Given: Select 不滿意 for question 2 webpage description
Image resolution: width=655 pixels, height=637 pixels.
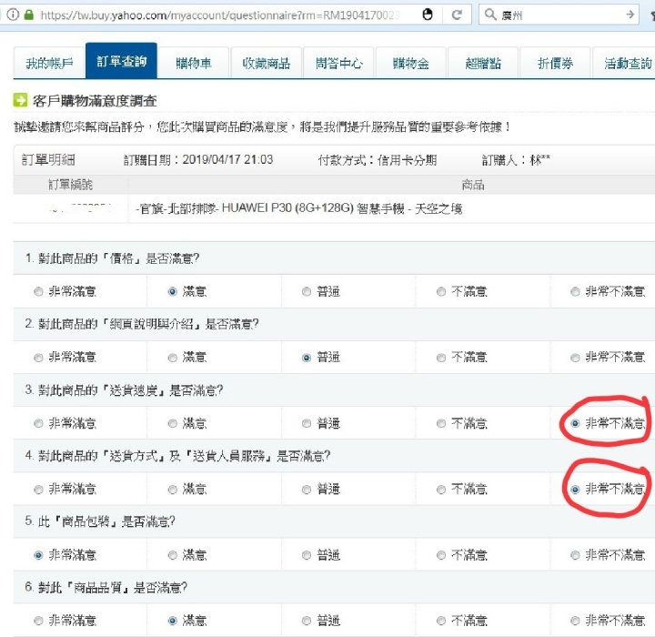Looking at the screenshot, I should pyautogui.click(x=441, y=358).
